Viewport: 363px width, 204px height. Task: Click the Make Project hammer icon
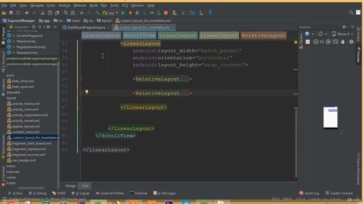[98, 13]
